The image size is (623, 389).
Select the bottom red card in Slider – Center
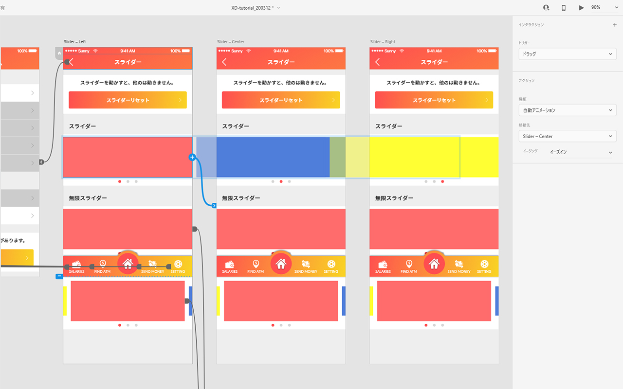pos(281,301)
